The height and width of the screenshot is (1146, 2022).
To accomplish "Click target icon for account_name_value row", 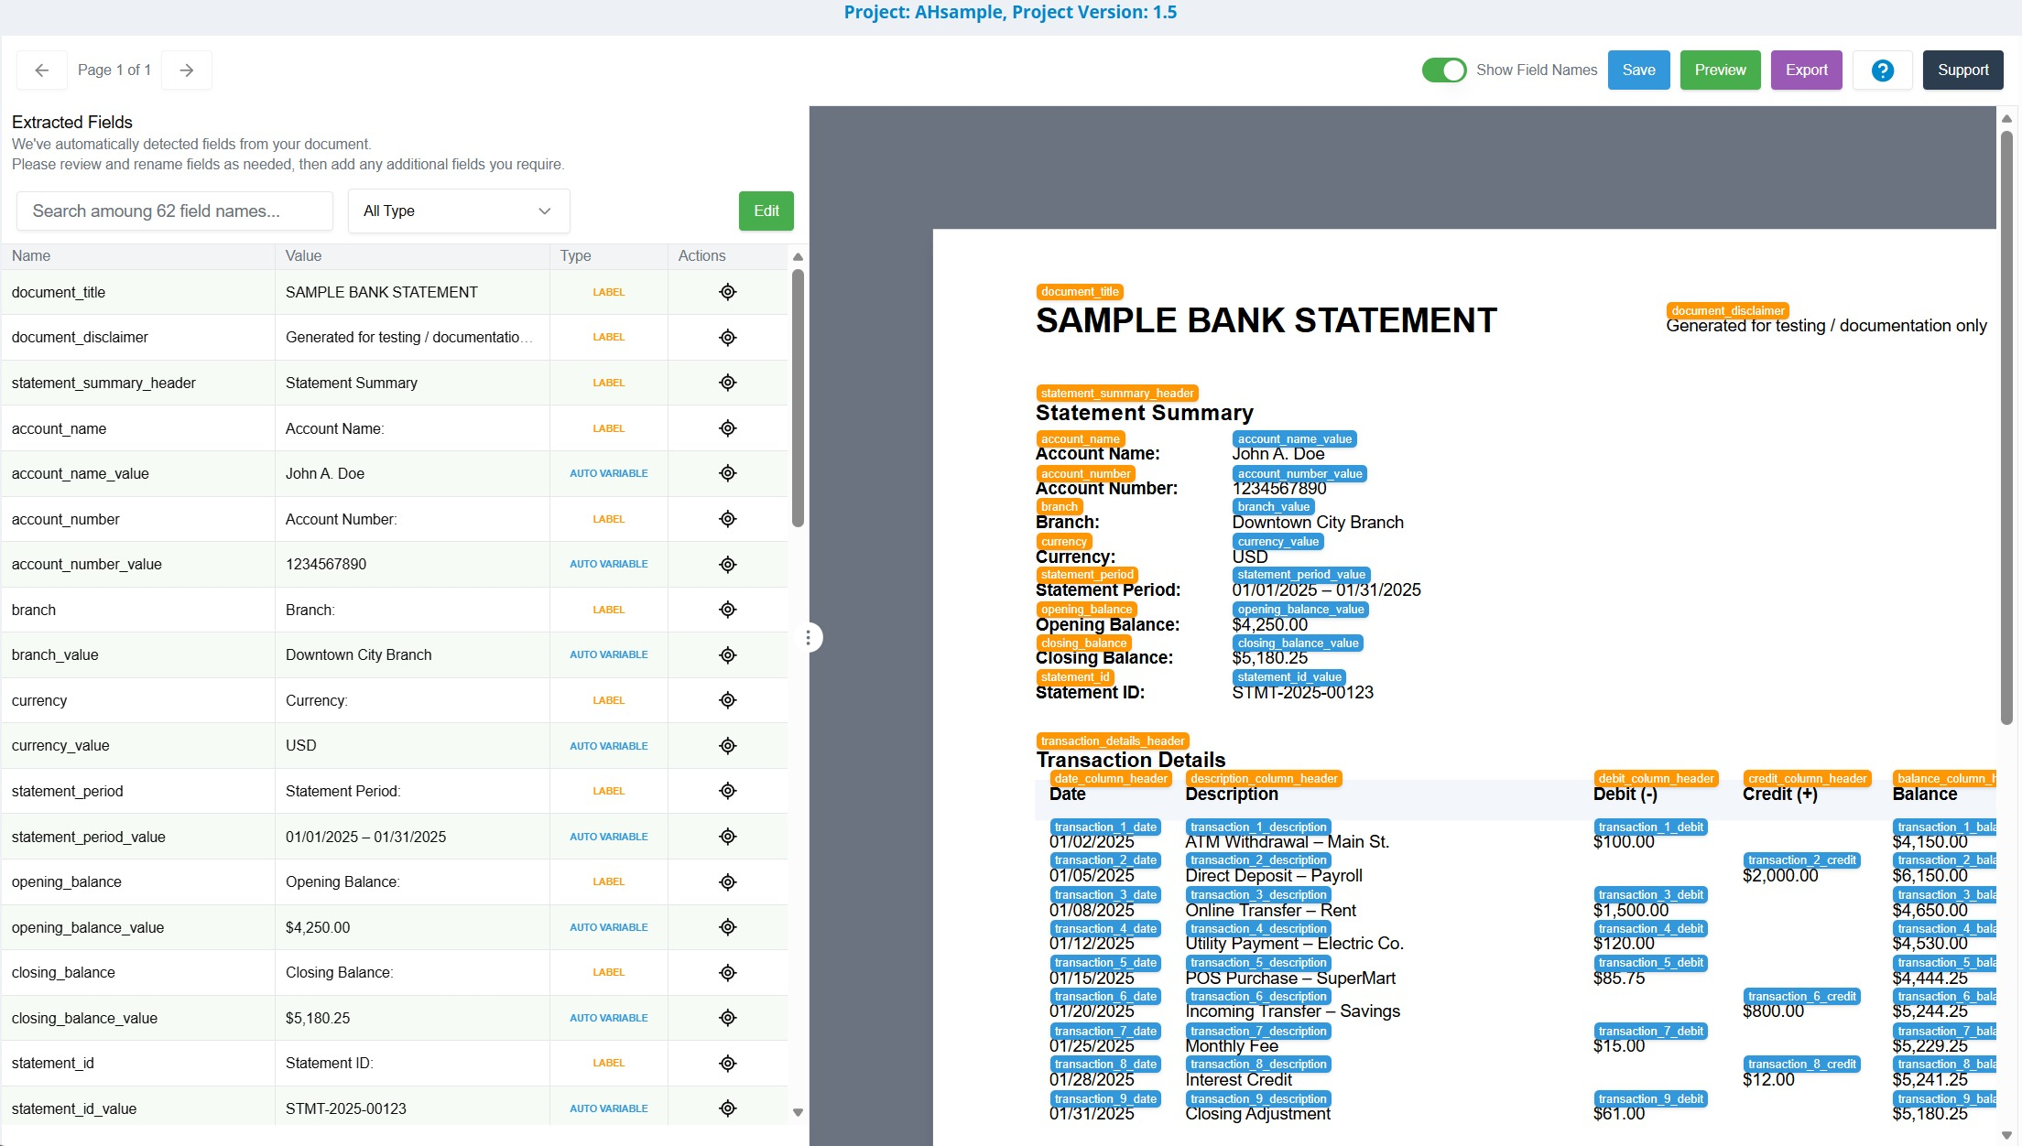I will [727, 473].
